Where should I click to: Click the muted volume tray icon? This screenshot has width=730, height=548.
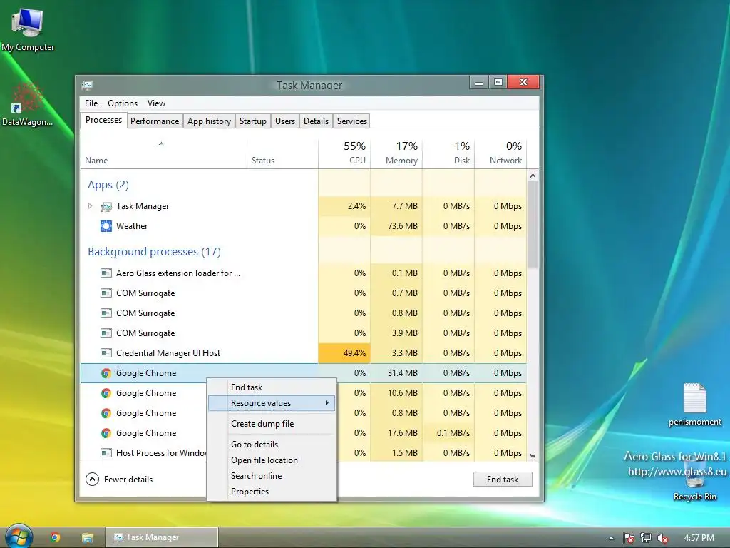(662, 538)
